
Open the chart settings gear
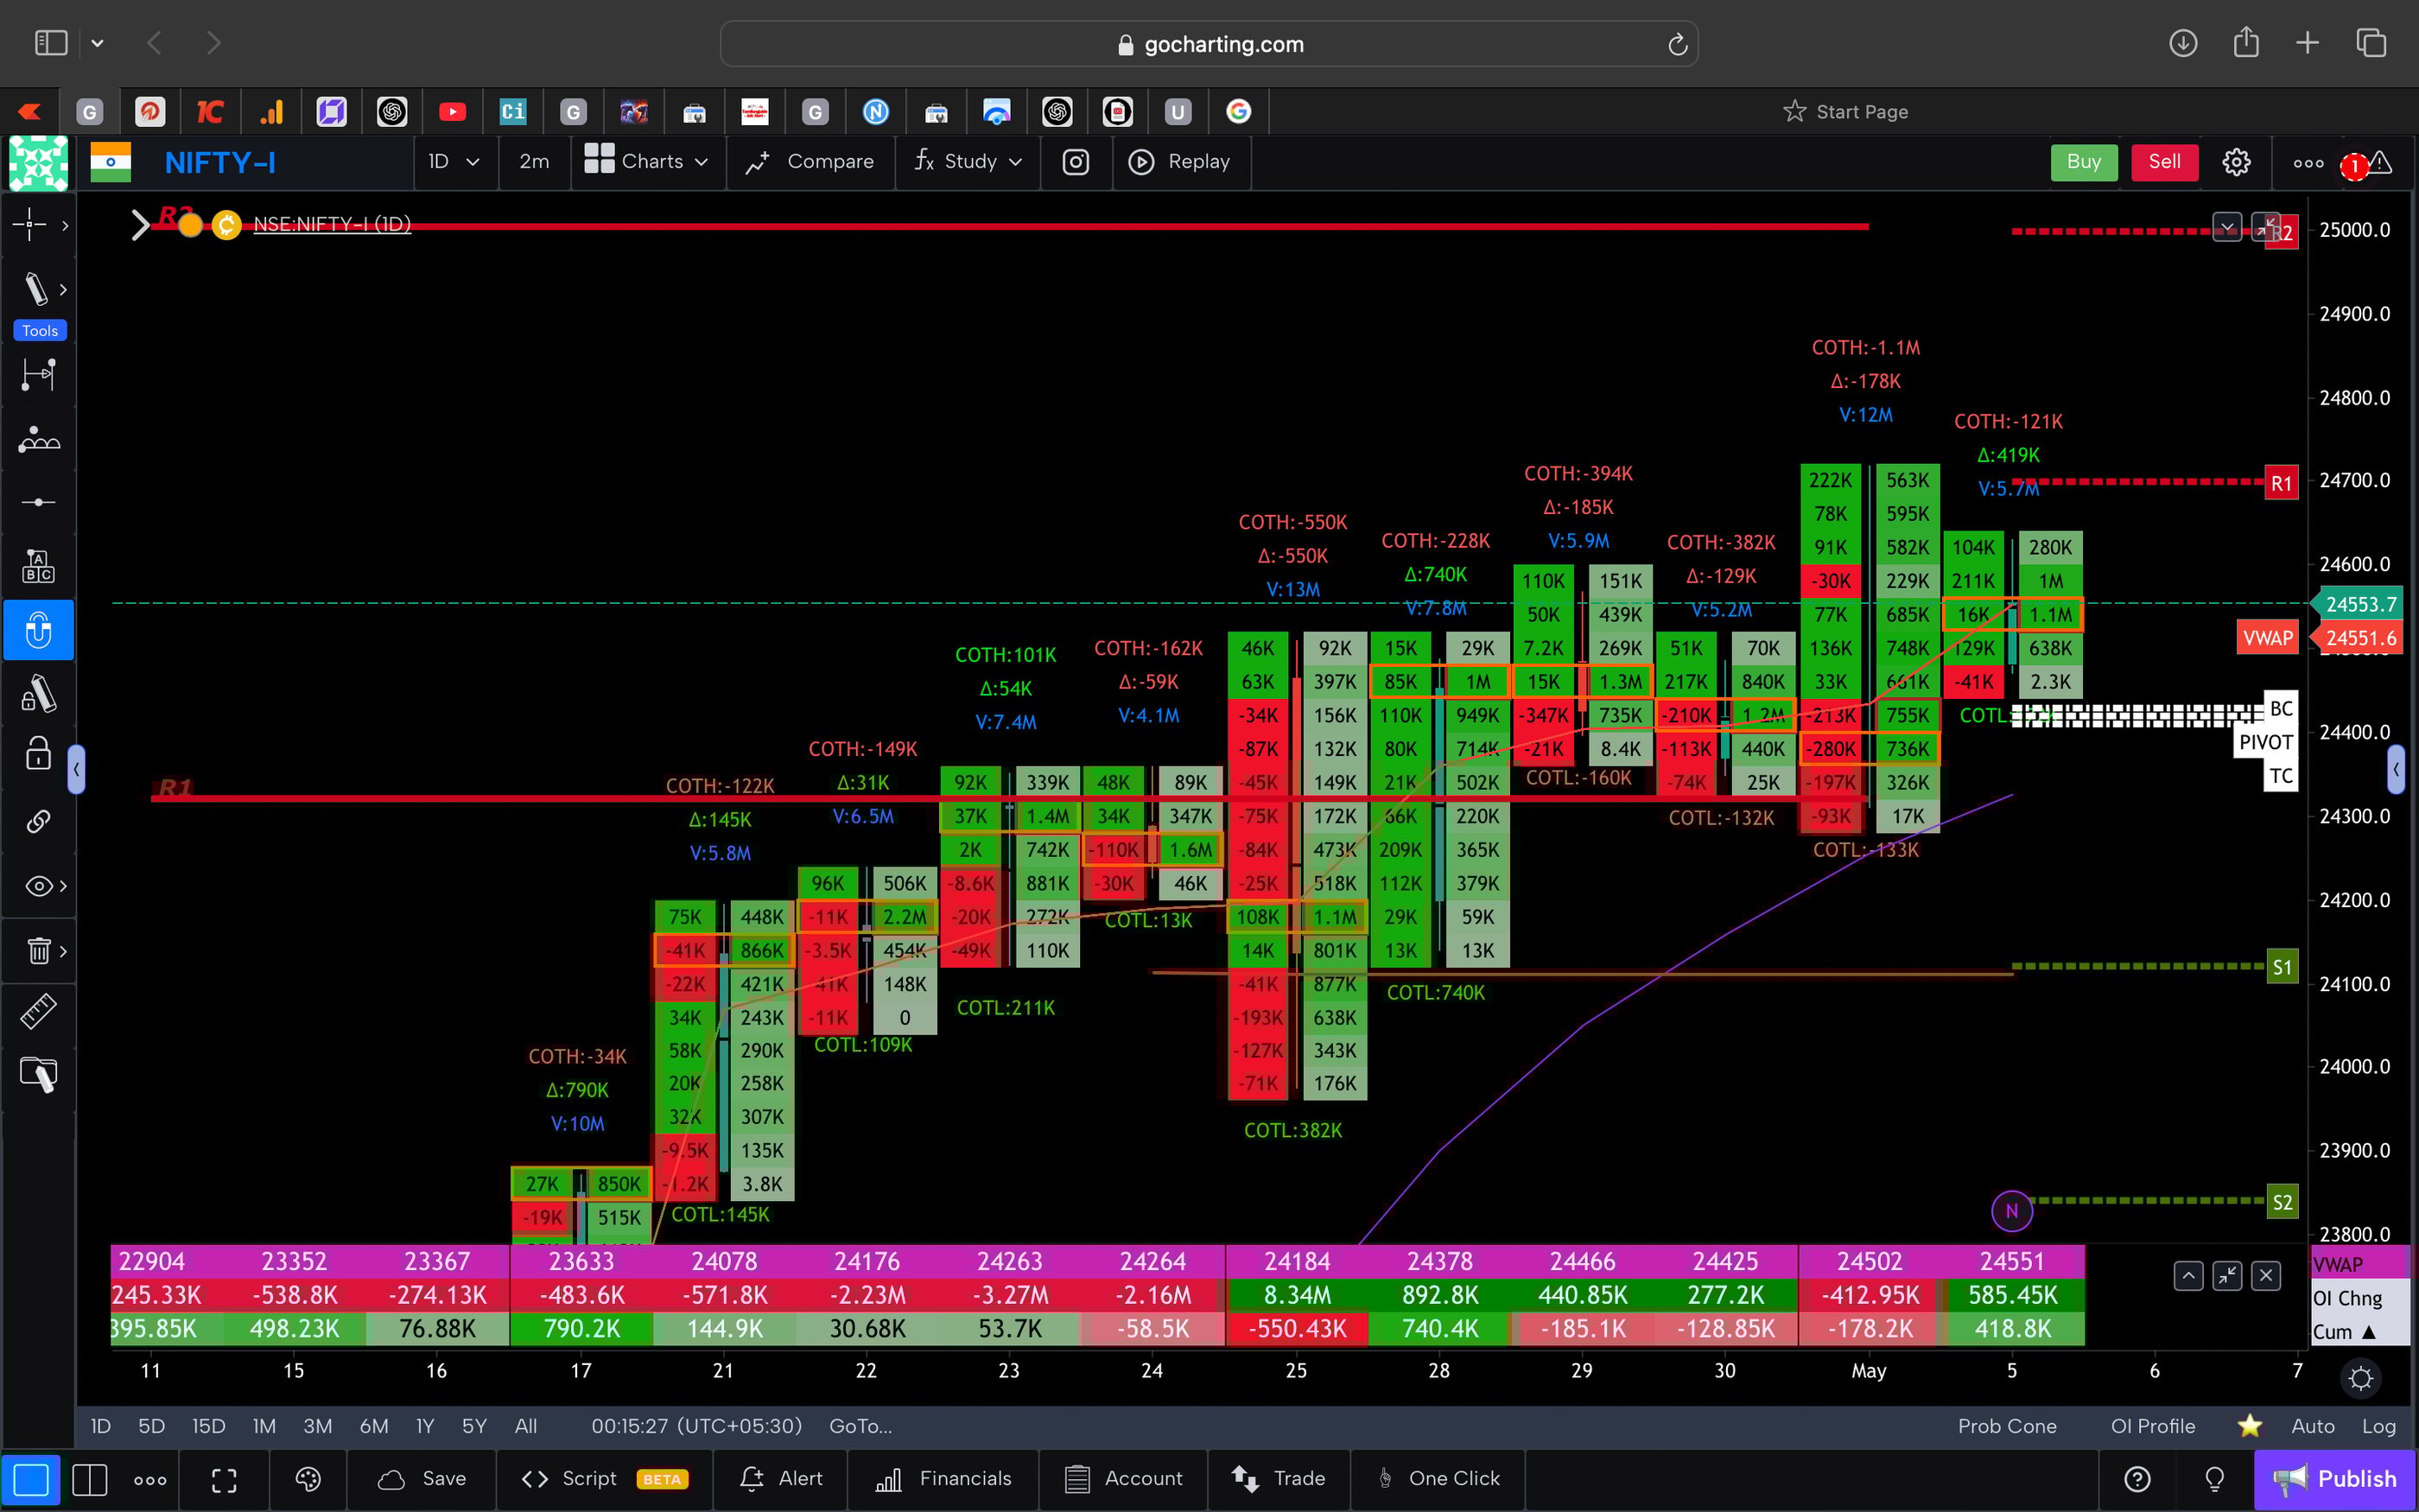click(2236, 161)
